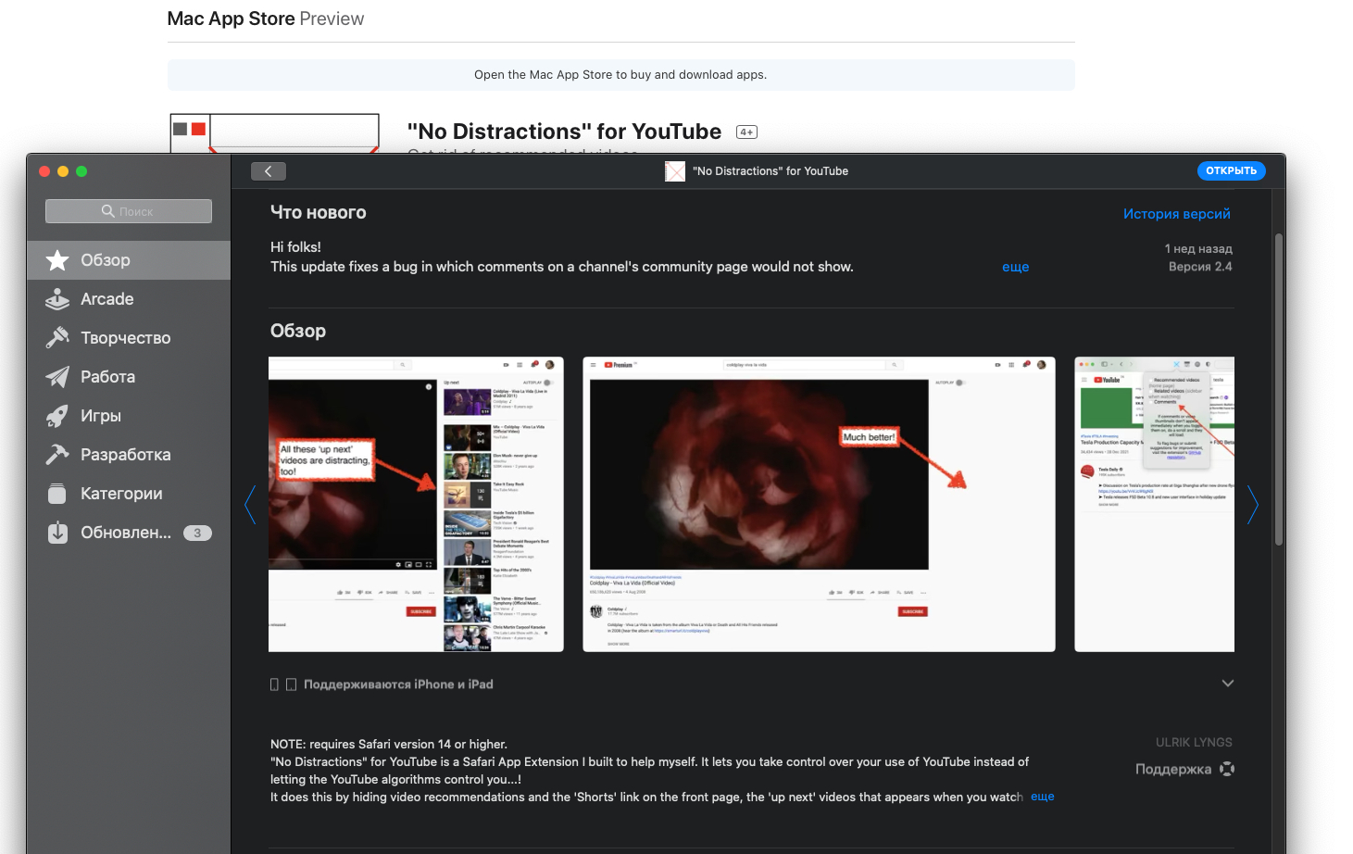Click the app icon in title bar

point(675,171)
